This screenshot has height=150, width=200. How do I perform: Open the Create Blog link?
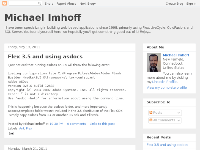[174, 4]
